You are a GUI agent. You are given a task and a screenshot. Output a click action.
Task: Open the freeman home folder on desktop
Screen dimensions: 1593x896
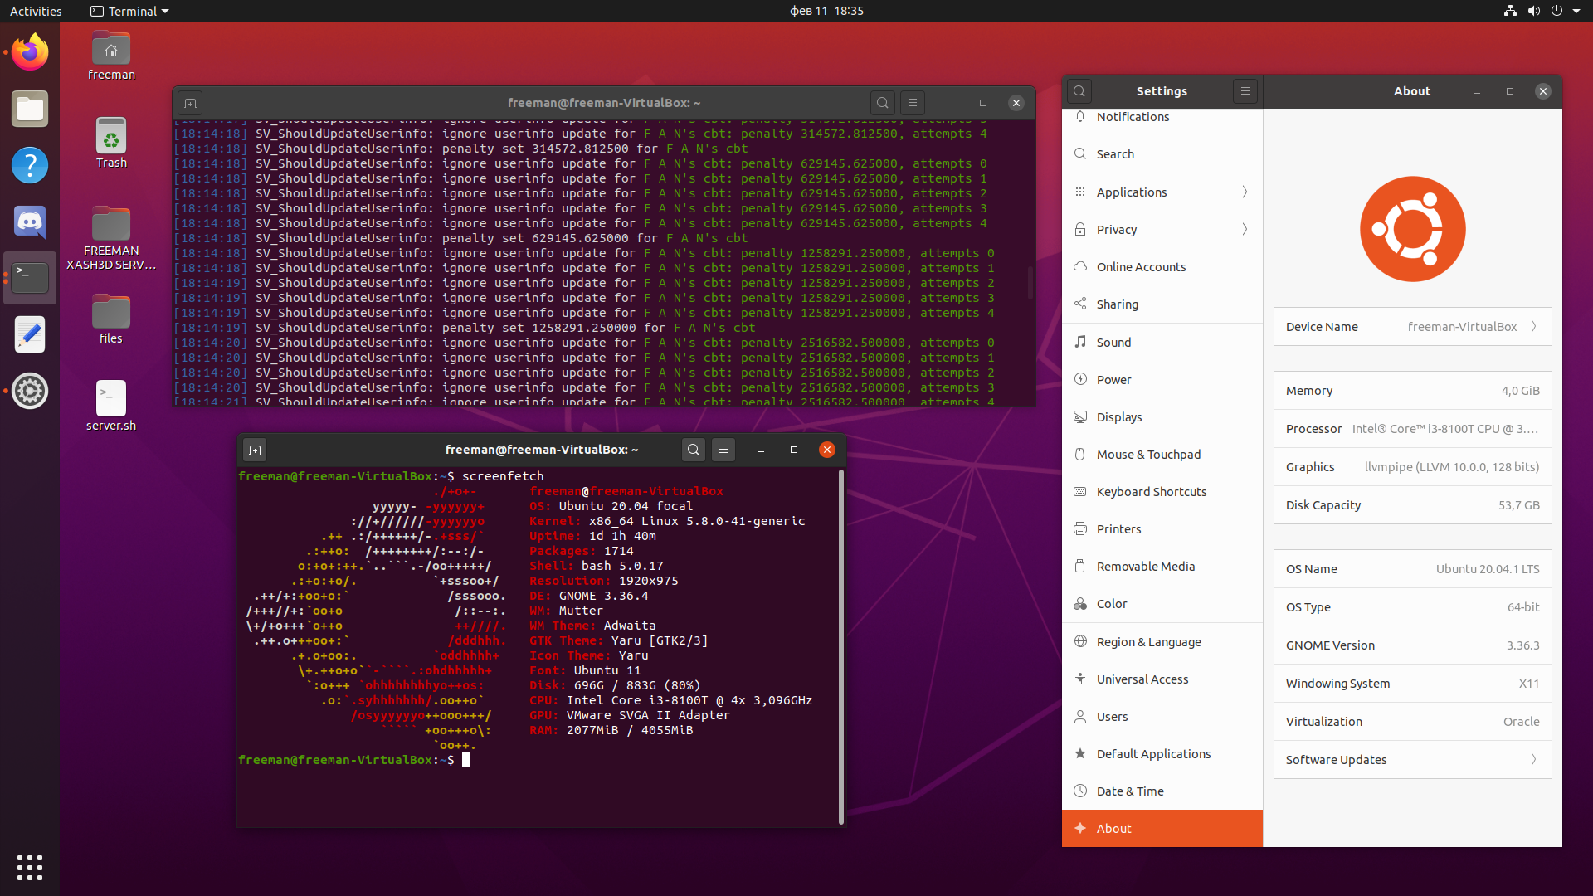point(111,56)
